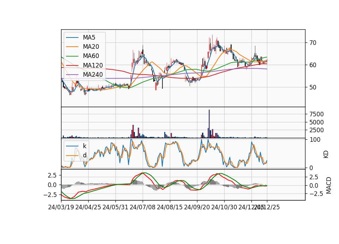Click the MA240 legend label
Screen dimensions: 339x244
pyautogui.click(x=93, y=75)
